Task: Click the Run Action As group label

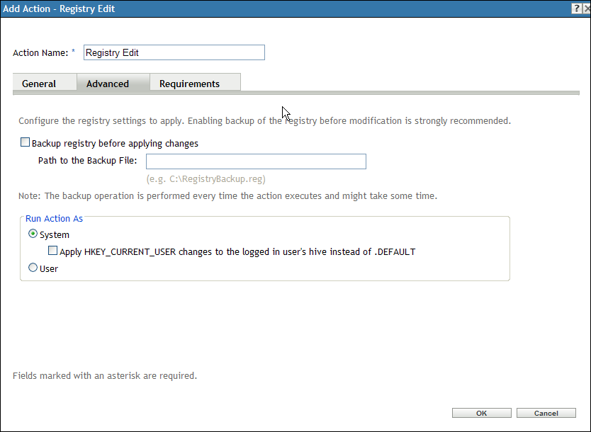Action: coord(54,218)
